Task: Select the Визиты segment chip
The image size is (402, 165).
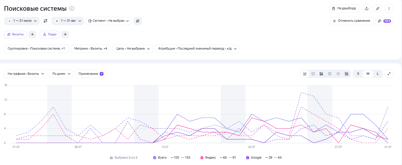Action: pos(15,35)
